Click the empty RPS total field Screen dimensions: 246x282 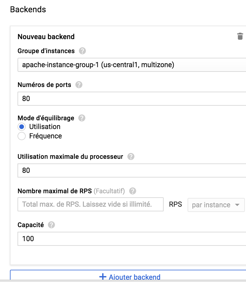tap(91, 204)
